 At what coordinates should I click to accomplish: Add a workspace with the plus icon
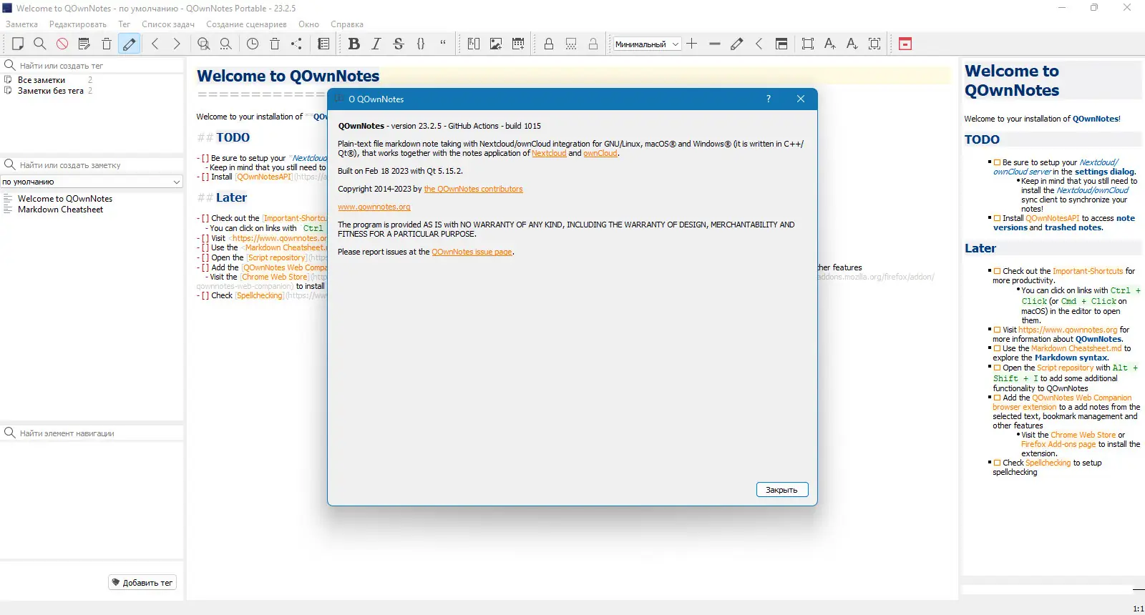(x=692, y=44)
